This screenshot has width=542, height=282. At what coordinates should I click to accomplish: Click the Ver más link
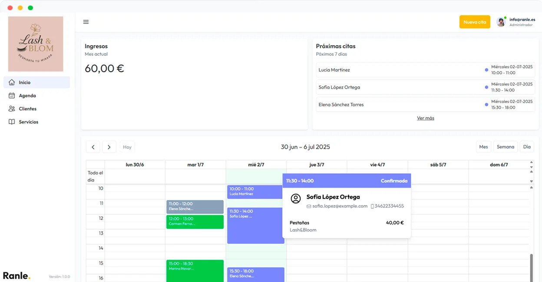425,118
